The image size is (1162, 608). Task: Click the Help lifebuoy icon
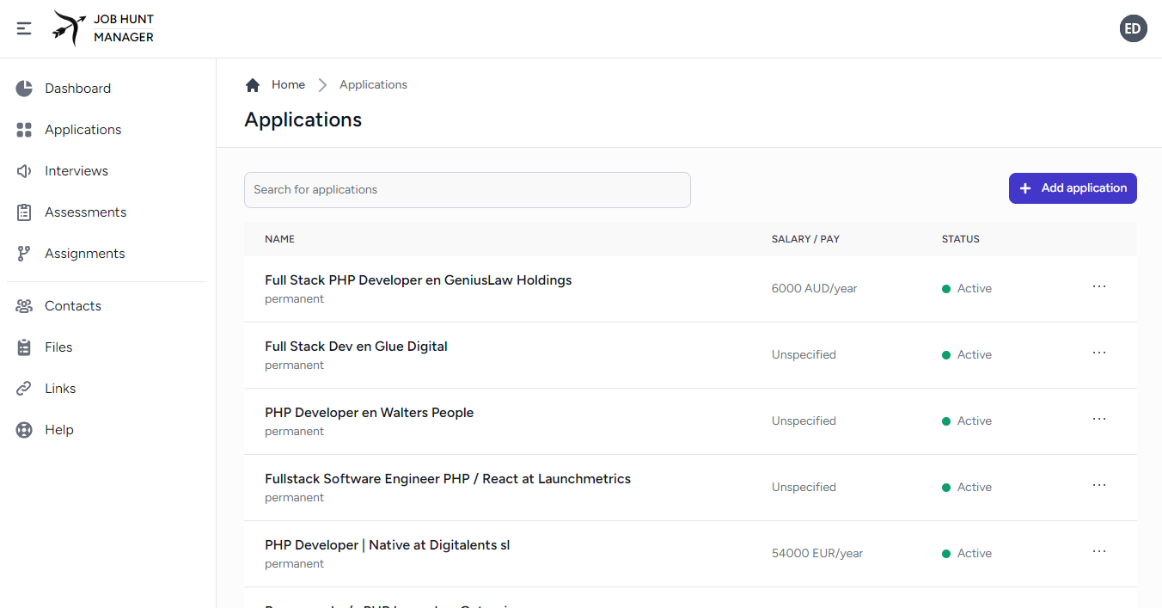tap(24, 430)
